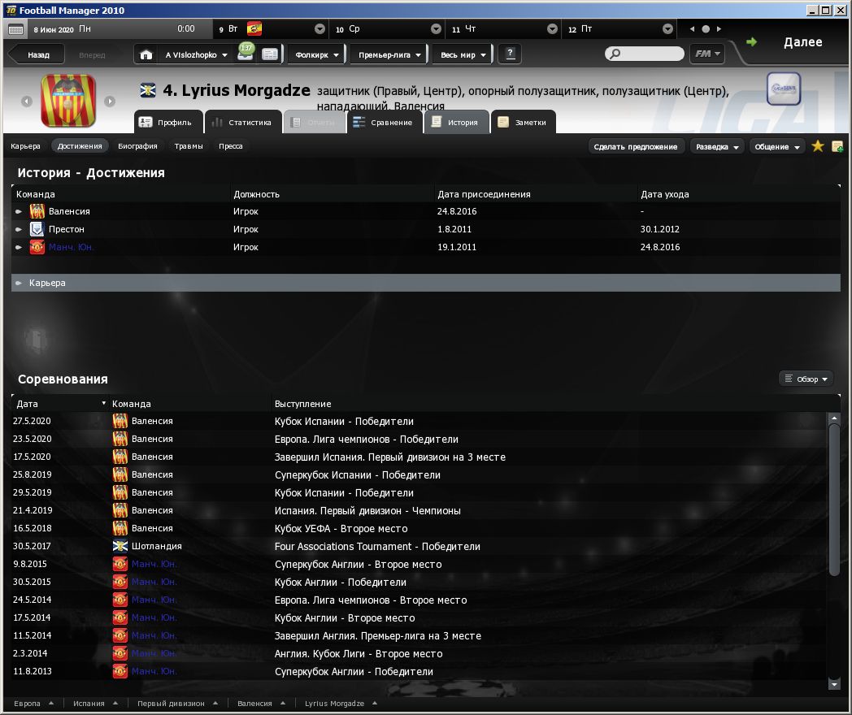Screen dimensions: 852x715
Task: Open the Разведка dropdown
Action: click(716, 146)
